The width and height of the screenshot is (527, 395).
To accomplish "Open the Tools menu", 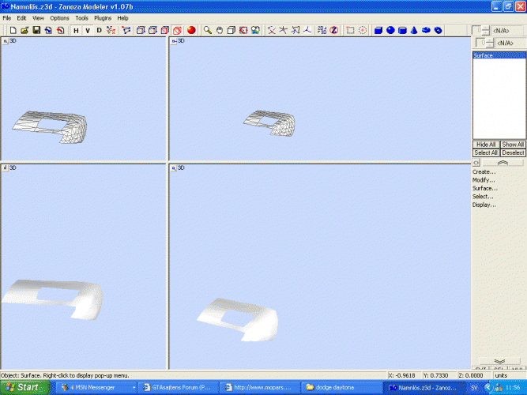I will pos(81,17).
